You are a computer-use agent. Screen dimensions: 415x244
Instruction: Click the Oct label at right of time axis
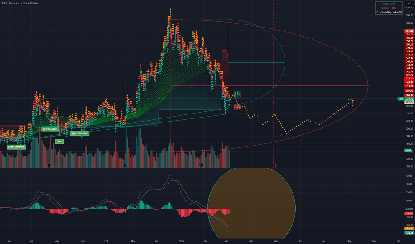399,241
